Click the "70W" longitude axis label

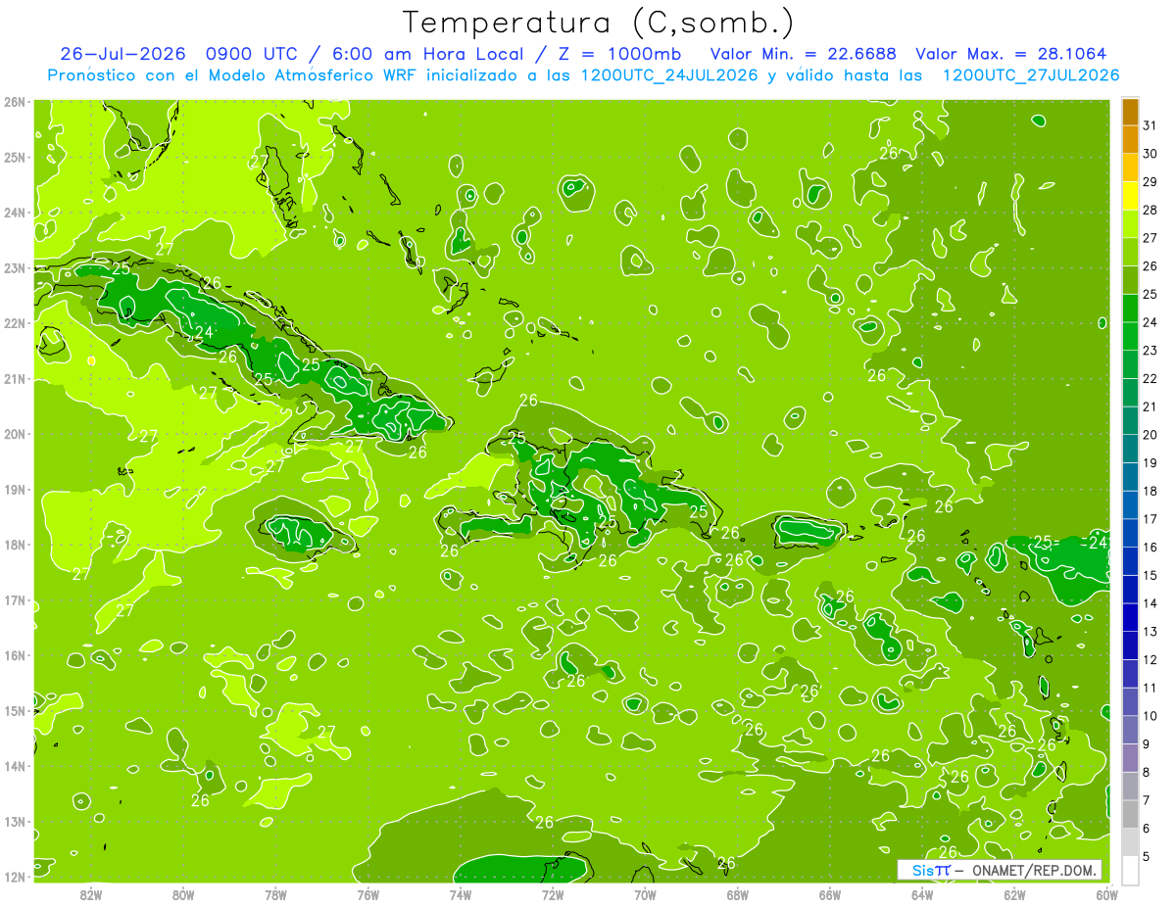tap(645, 894)
